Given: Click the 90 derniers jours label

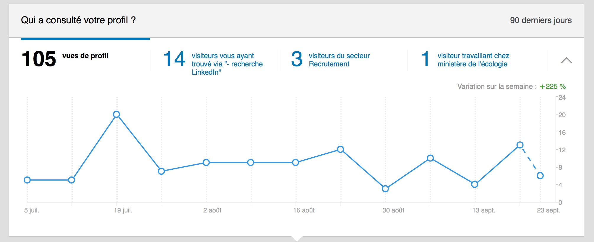Looking at the screenshot, I should pyautogui.click(x=541, y=20).
